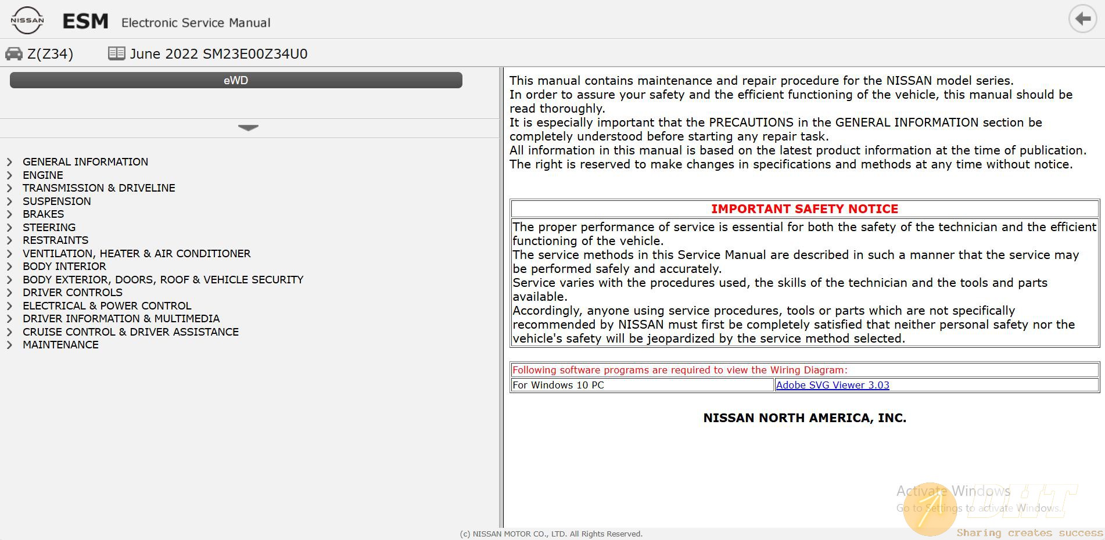Expand CRUISE CONTROL & DRIVER ASSISTANCE chevron

[9, 332]
